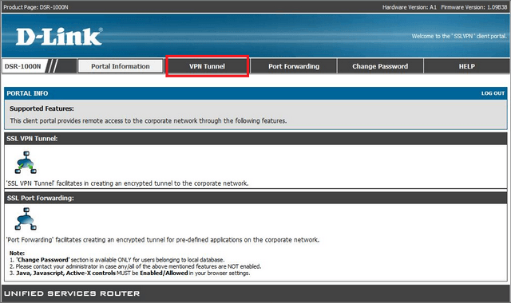The height and width of the screenshot is (303, 511).
Task: Click the note about Change Password availability
Action: pos(117,260)
